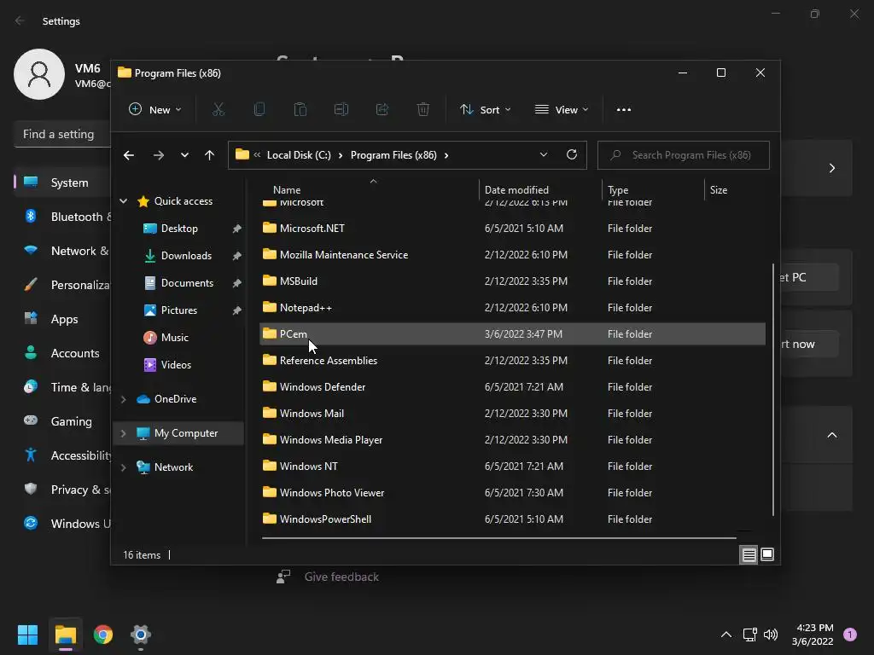Select Local Disk (C:) breadcrumb
The height and width of the screenshot is (655, 874).
[x=299, y=155]
